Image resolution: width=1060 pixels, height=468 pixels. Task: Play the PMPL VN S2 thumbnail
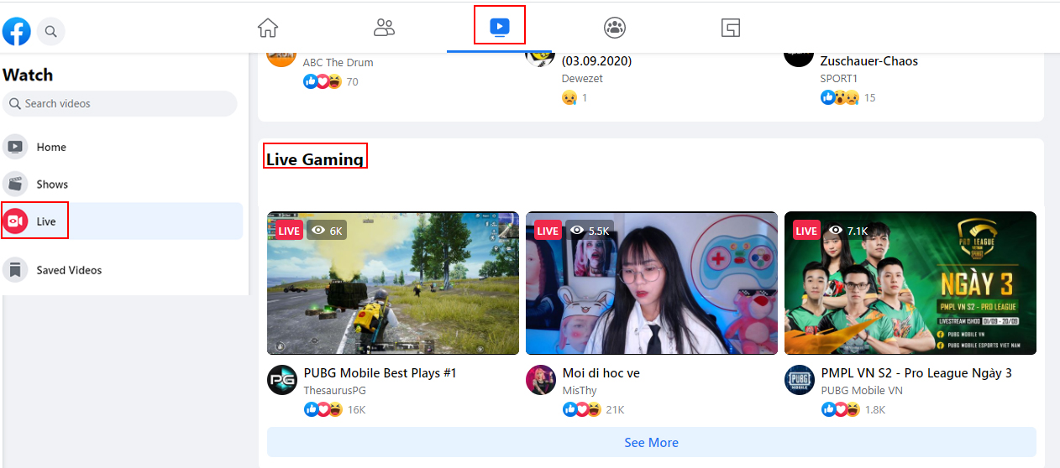point(910,283)
